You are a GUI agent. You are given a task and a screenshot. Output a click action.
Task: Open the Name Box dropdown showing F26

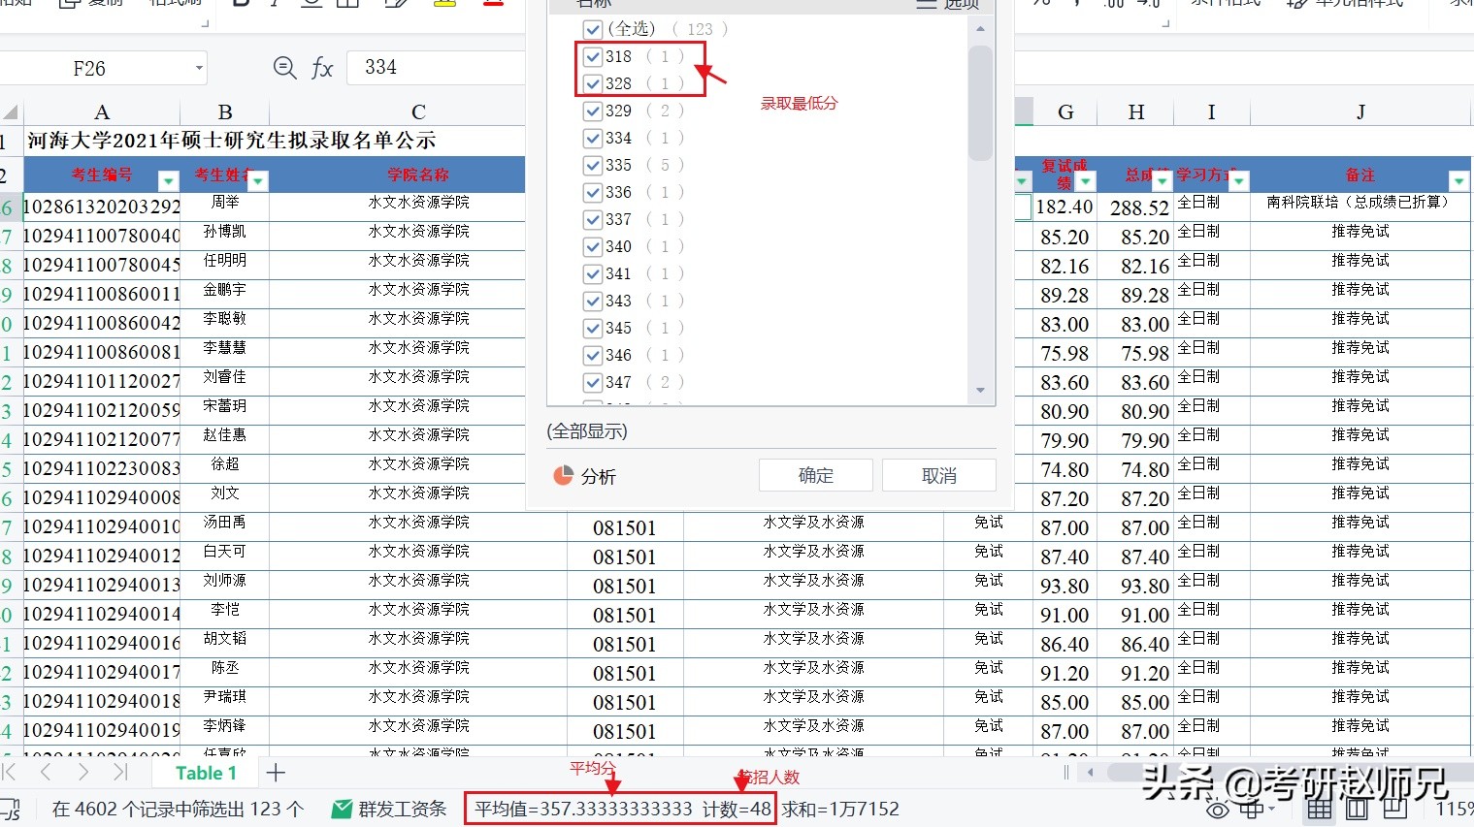click(x=199, y=67)
